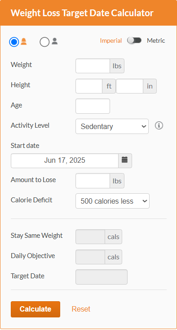The image size is (177, 330).
Task: Select the male gender radio button
Action: click(44, 42)
